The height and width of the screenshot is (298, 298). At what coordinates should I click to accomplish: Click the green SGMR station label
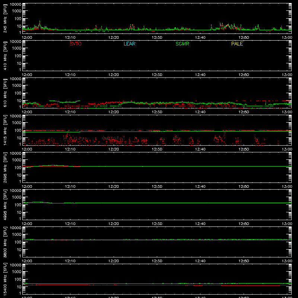click(x=182, y=44)
